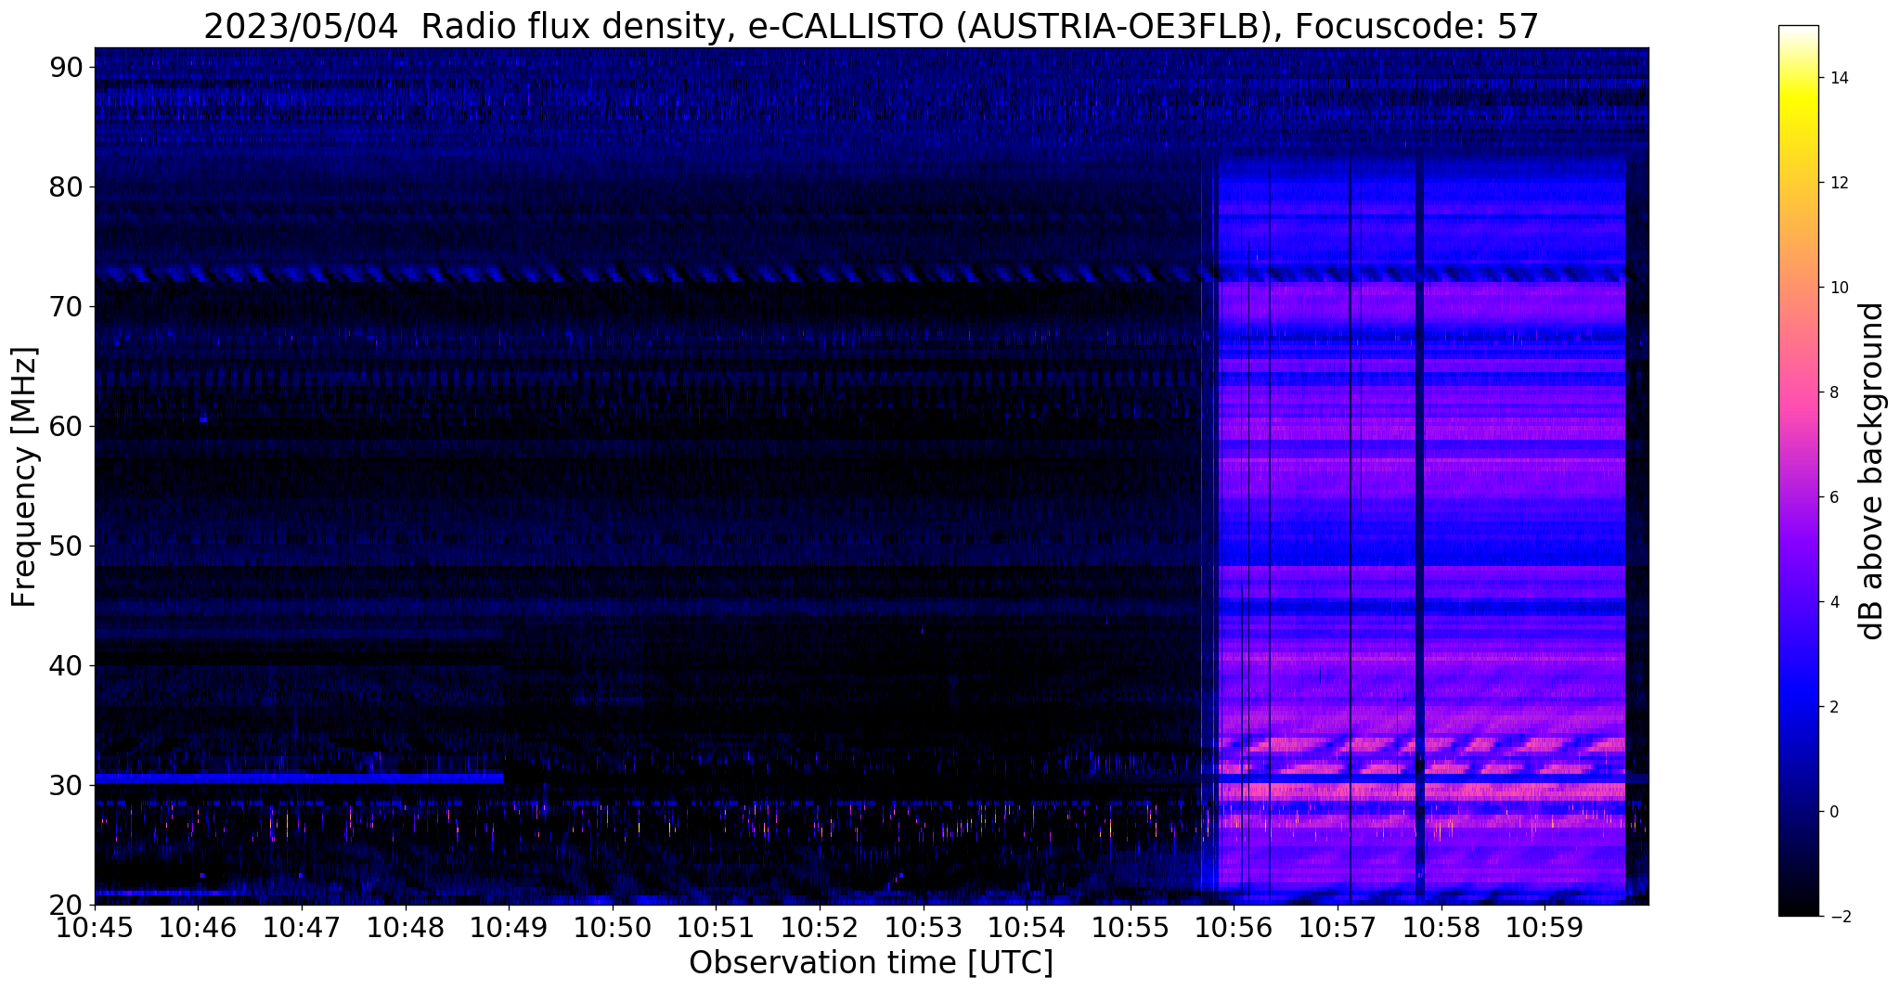Click the 10:59 time tick label

pos(1545,928)
